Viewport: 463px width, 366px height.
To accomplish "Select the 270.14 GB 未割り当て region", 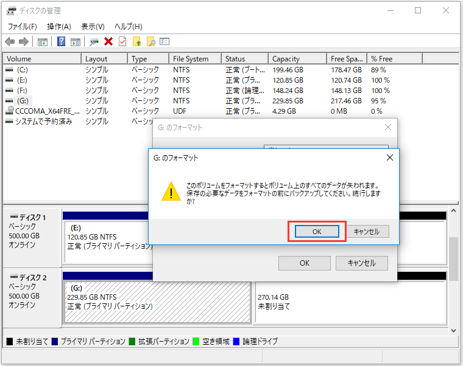I will pyautogui.click(x=350, y=302).
